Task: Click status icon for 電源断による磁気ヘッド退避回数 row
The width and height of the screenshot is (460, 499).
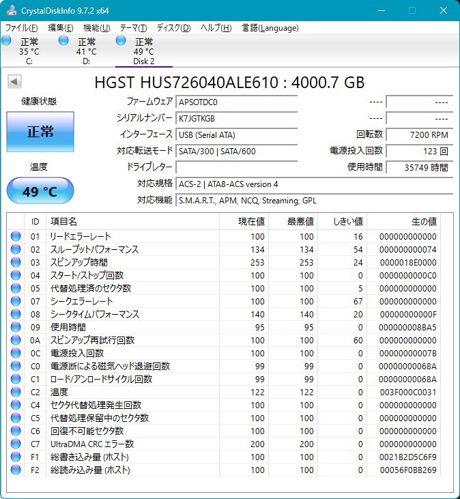Action: pyautogui.click(x=16, y=366)
